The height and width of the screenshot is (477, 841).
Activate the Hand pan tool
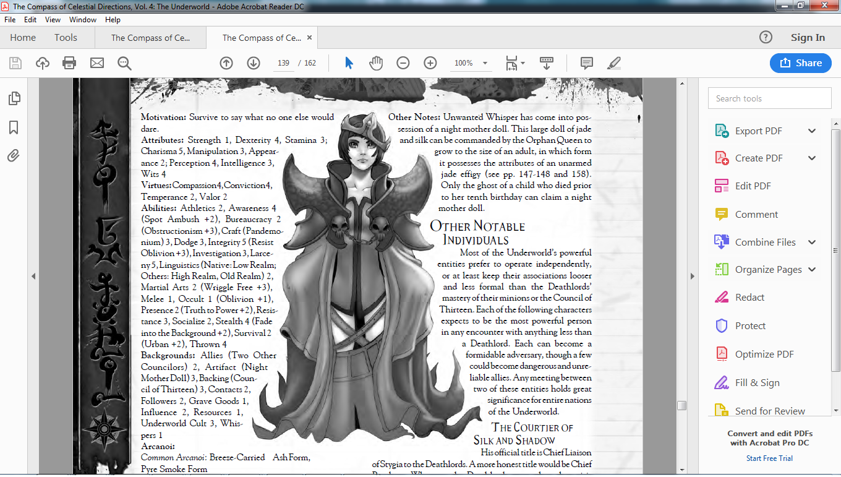click(376, 63)
